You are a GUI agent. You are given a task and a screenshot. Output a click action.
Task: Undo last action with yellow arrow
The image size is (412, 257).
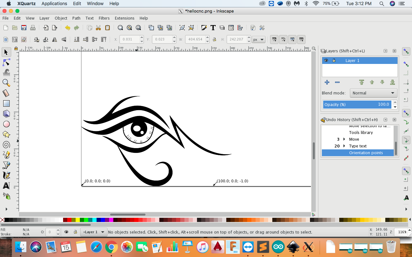(67, 28)
